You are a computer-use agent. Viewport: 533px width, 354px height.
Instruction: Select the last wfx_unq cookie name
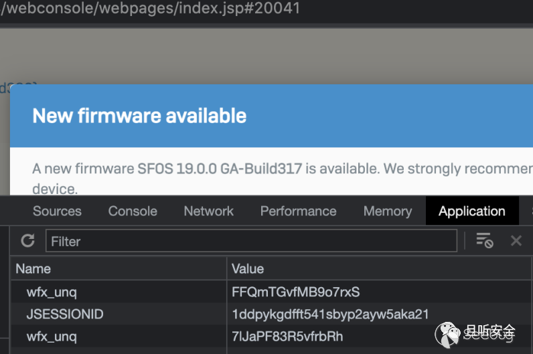[x=52, y=336]
